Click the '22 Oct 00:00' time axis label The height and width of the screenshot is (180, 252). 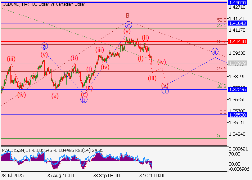click(x=152, y=176)
